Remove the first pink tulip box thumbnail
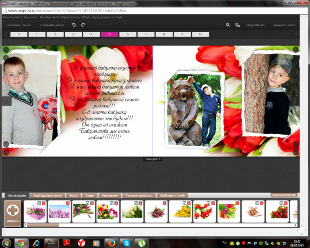This screenshot has height=248, width=310. point(43,203)
